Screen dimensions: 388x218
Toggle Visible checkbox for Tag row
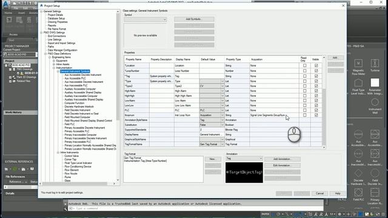(x=316, y=76)
